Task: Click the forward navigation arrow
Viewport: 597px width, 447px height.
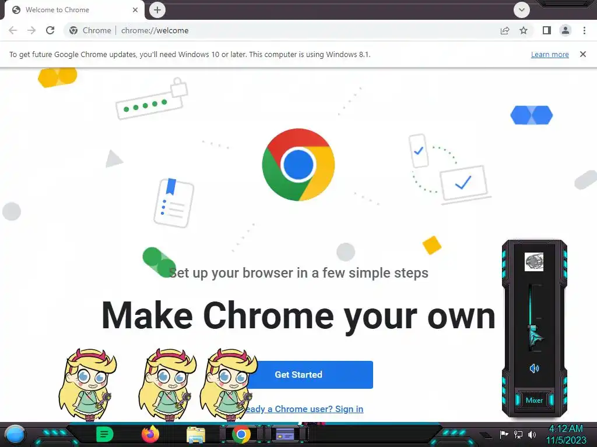Action: pos(31,30)
